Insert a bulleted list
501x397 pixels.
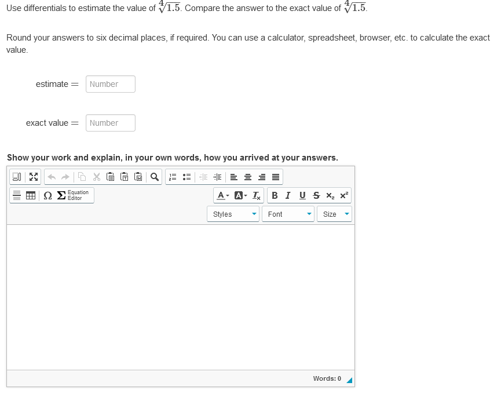[x=186, y=177]
